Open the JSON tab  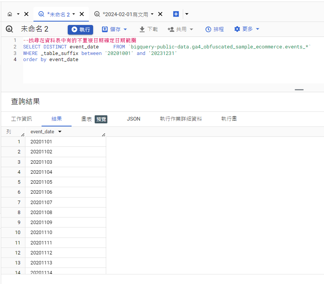pyautogui.click(x=134, y=119)
